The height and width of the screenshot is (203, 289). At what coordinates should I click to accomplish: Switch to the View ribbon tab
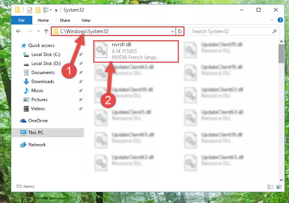pyautogui.click(x=86, y=20)
